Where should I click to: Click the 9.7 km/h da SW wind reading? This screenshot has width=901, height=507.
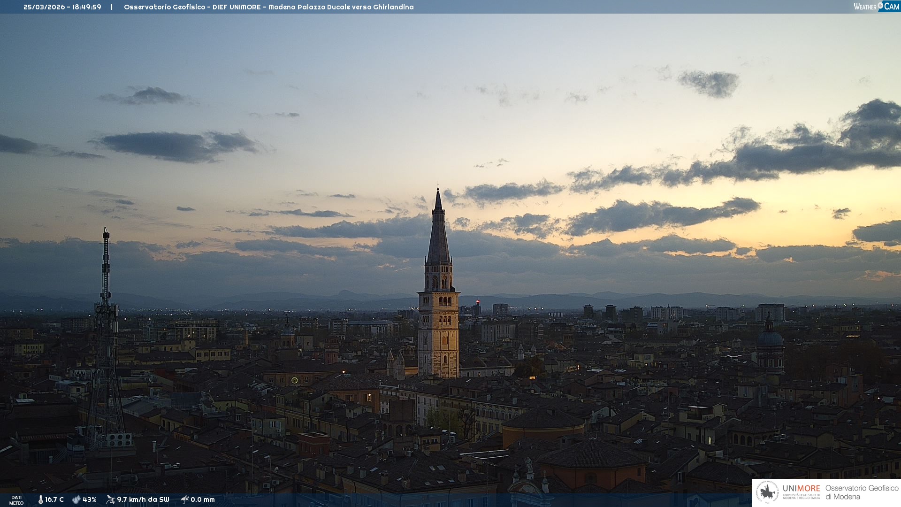(143, 499)
